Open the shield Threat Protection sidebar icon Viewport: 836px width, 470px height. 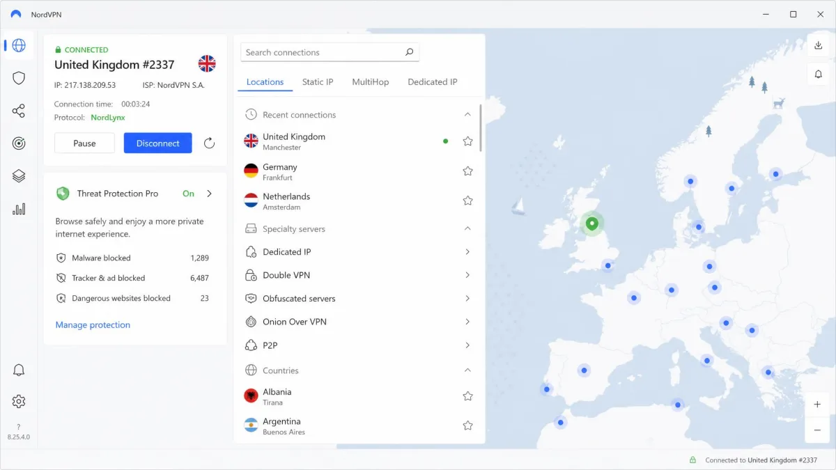(x=19, y=78)
